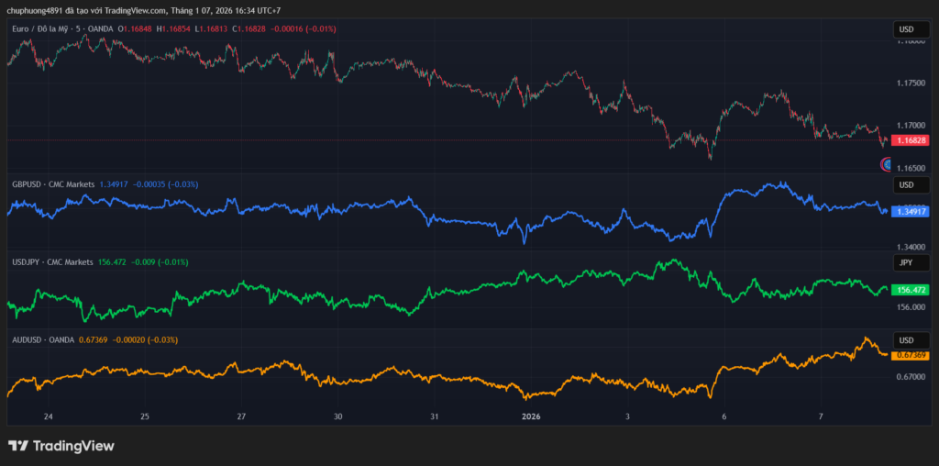939x466 pixels.
Task: Click the green 156.472 USDJPY price tag
Action: (911, 290)
